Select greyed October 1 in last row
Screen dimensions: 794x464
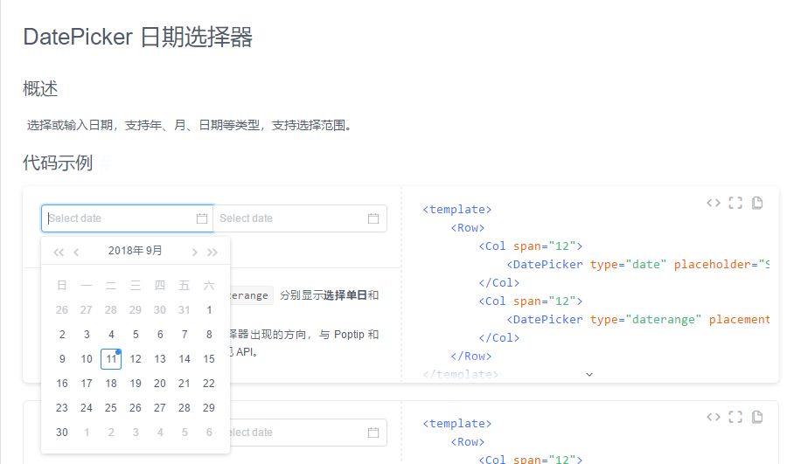87,433
